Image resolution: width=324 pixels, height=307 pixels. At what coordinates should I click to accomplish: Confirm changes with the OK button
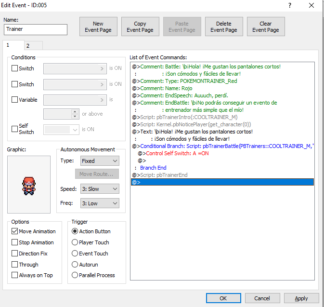point(223,298)
